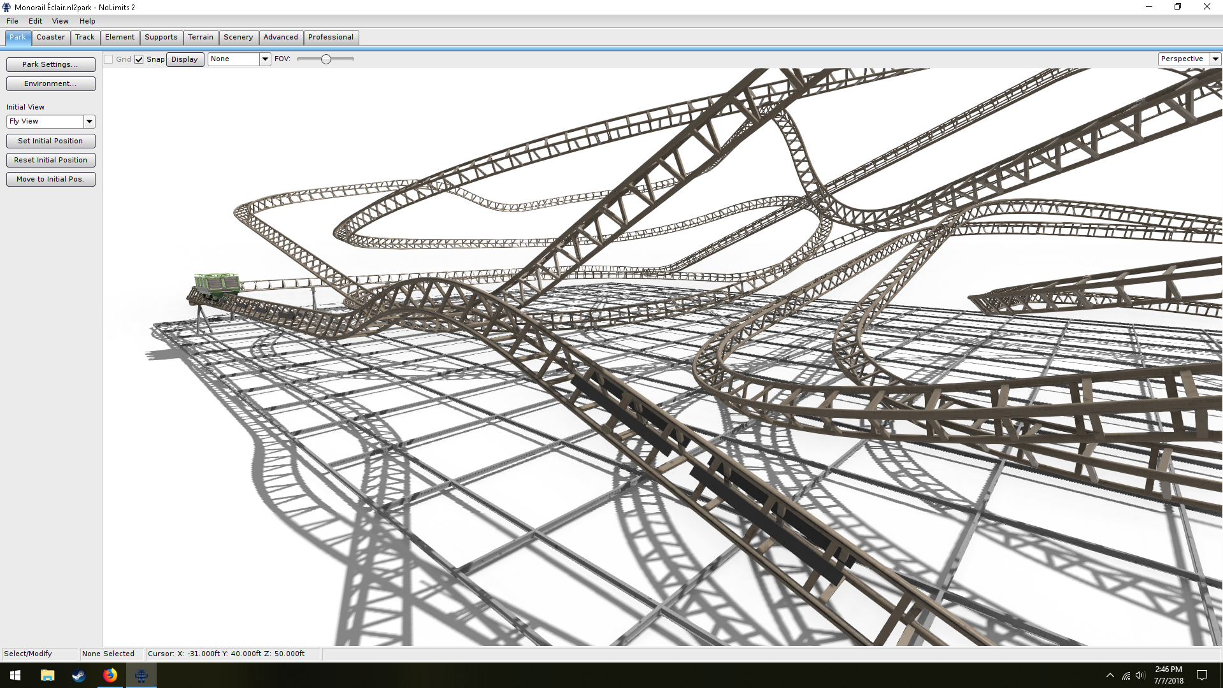Click the Park Settings button
Image resolution: width=1223 pixels, height=688 pixels.
click(x=50, y=64)
